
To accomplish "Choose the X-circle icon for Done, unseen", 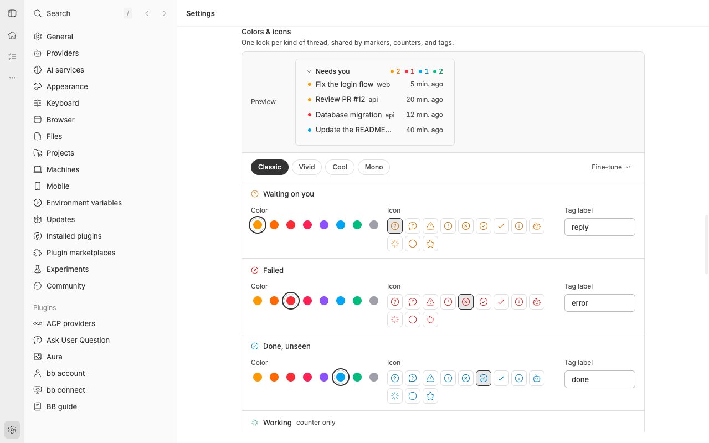I will click(x=466, y=378).
